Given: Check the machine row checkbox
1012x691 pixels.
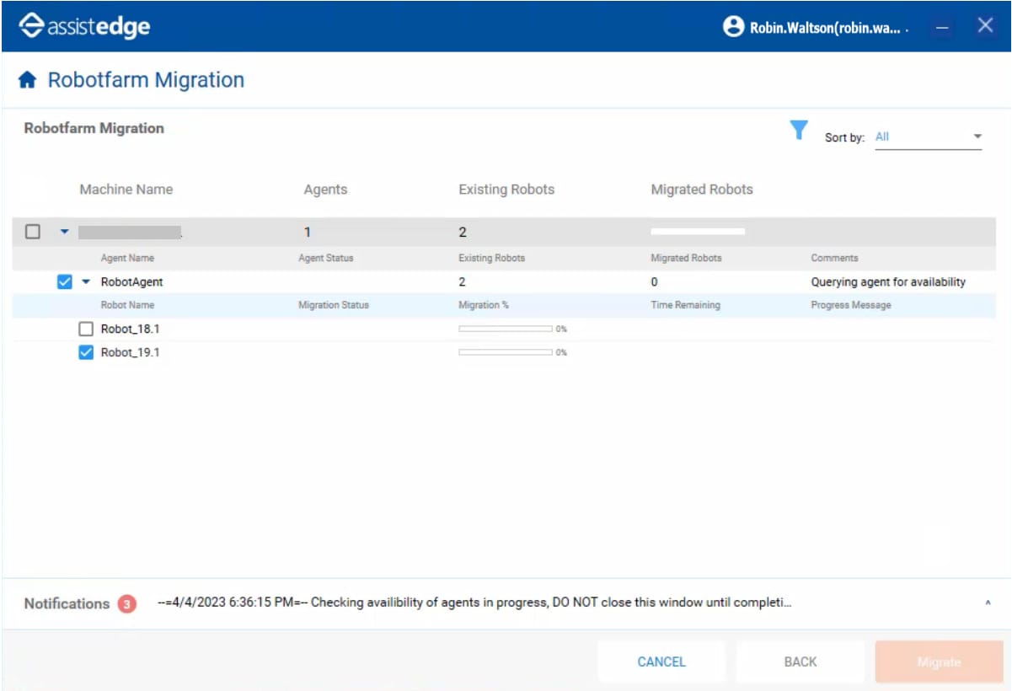Looking at the screenshot, I should coord(32,232).
